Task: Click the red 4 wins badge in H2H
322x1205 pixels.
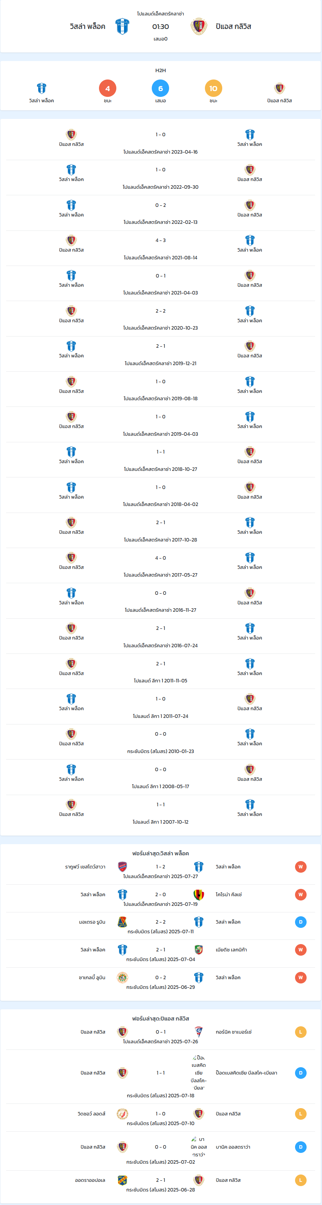Action: coord(108,88)
